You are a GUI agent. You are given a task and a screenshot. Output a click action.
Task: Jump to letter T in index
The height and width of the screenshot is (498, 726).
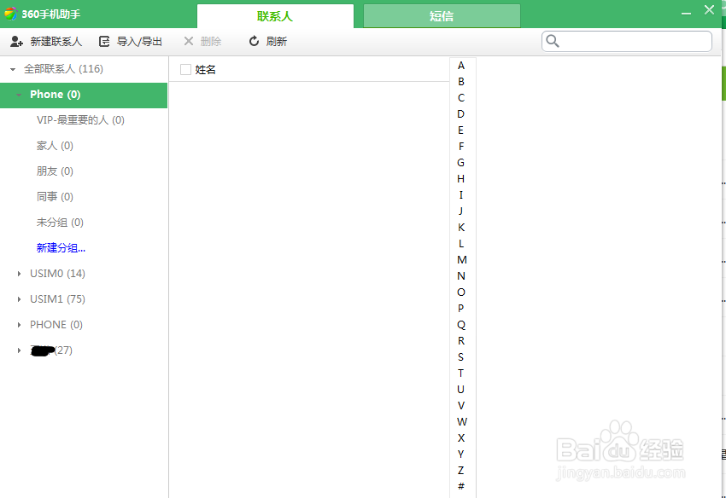click(x=461, y=373)
